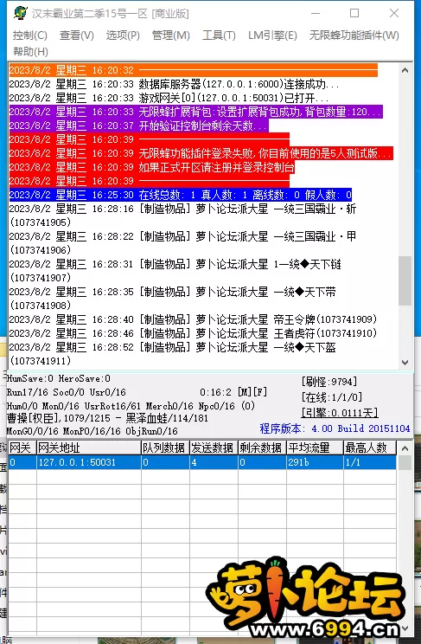
Task: Click the 平均流量 column header
Action: [315, 448]
